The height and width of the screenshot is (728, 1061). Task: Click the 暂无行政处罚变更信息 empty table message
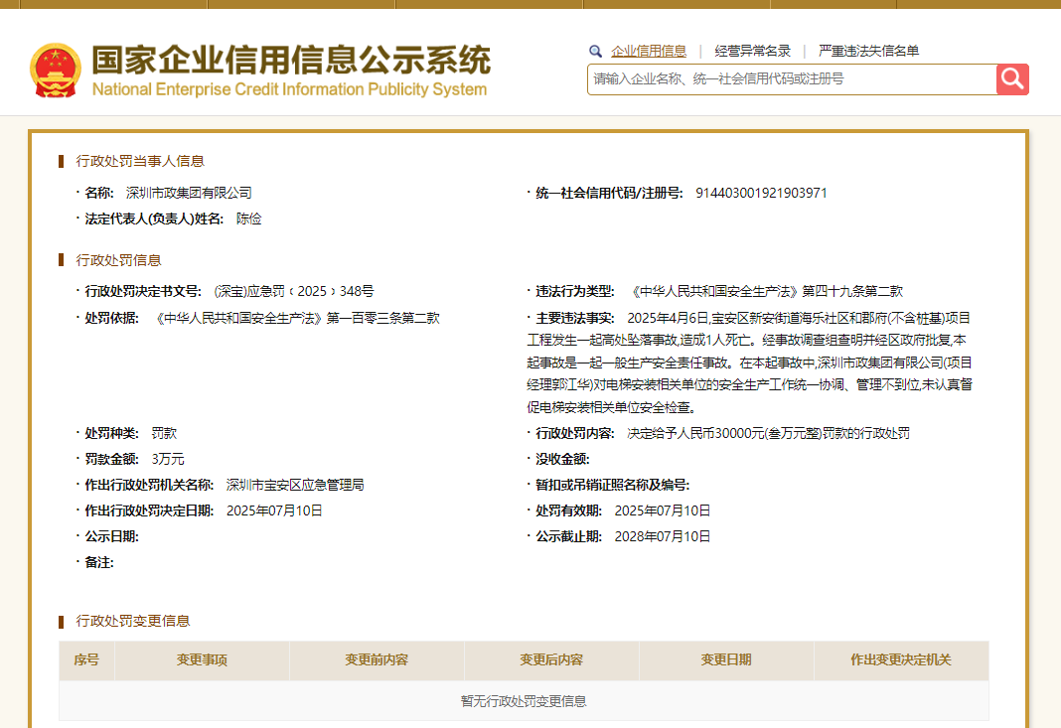point(524,701)
